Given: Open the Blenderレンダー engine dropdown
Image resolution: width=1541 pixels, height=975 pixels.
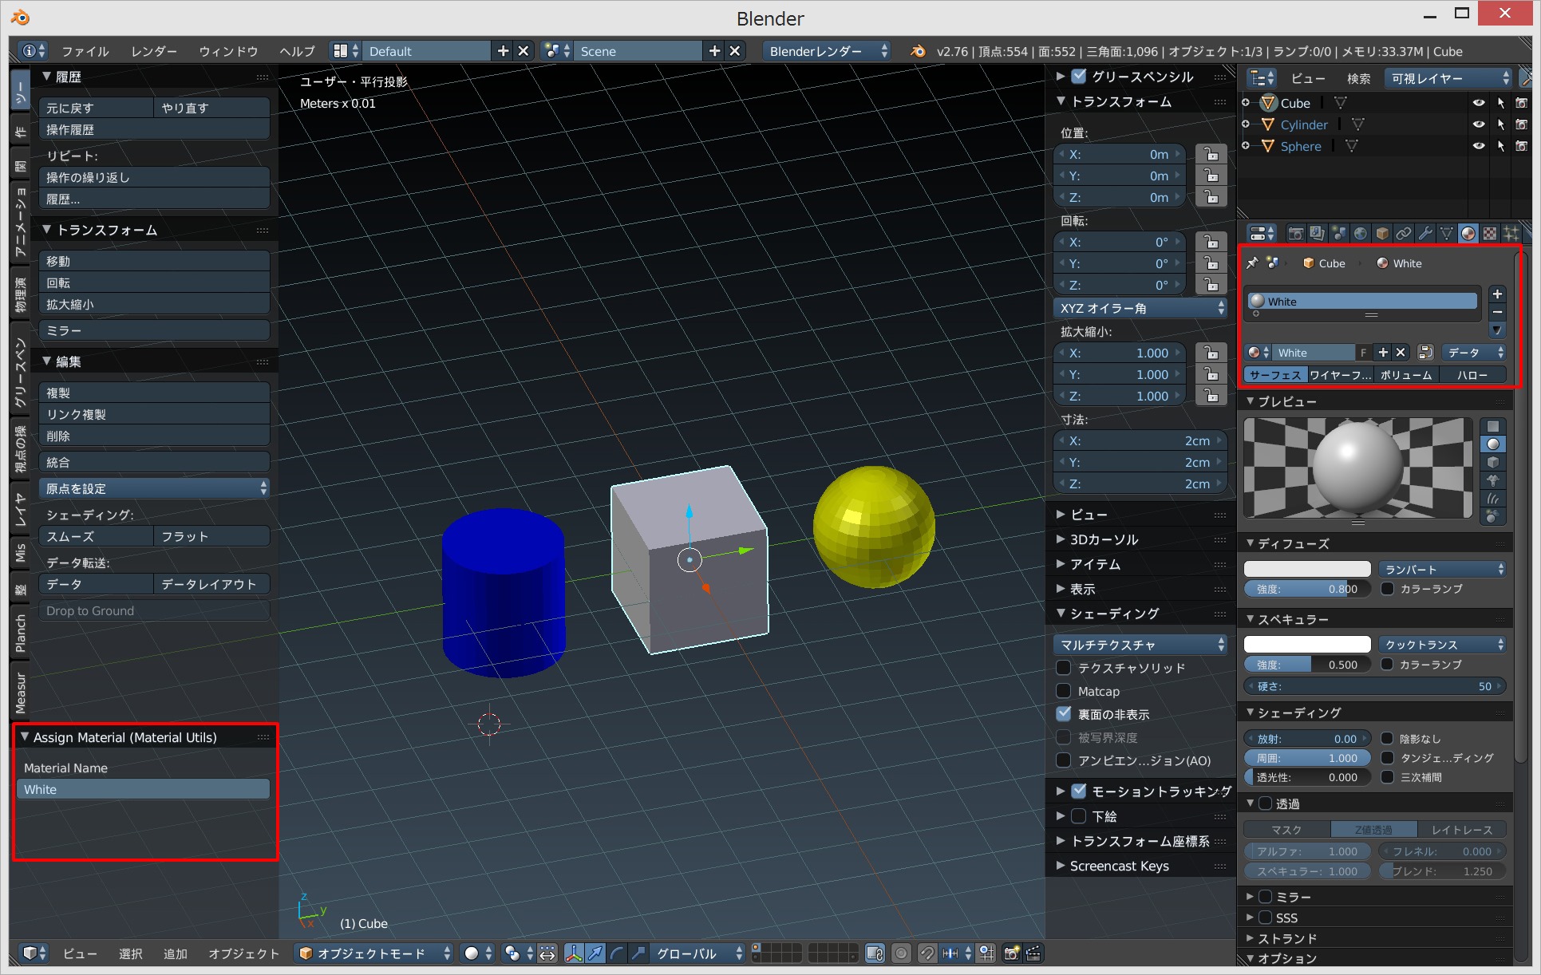Looking at the screenshot, I should coord(827,51).
